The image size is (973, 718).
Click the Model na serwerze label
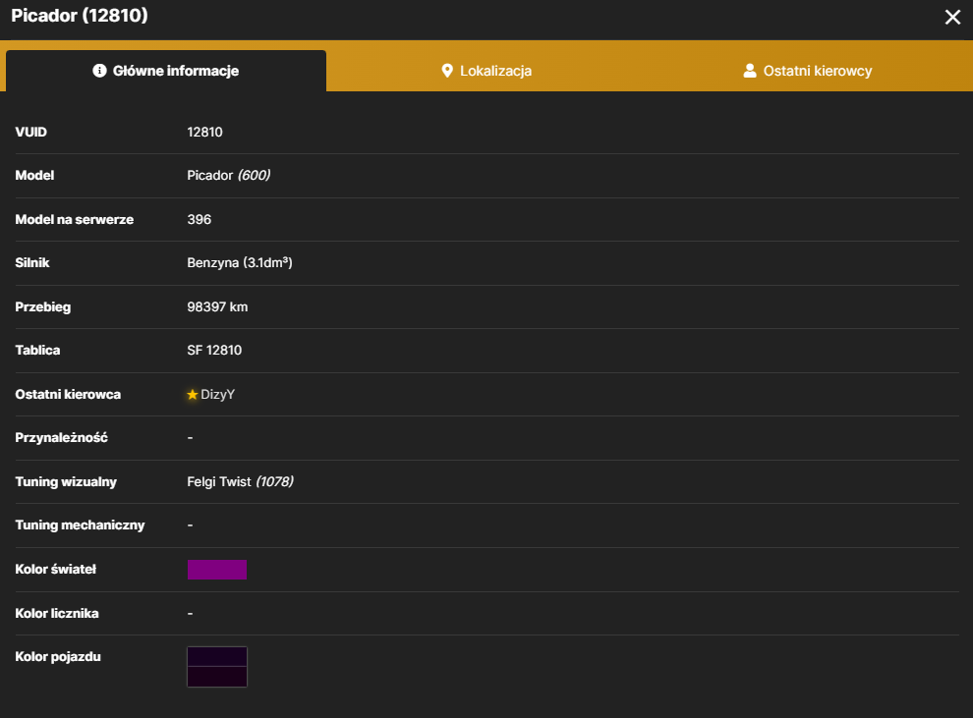(75, 219)
